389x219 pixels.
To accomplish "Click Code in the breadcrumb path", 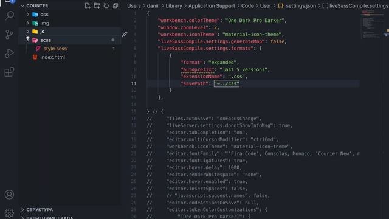I will (x=247, y=5).
